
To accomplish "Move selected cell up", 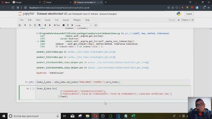I will (45, 25).
